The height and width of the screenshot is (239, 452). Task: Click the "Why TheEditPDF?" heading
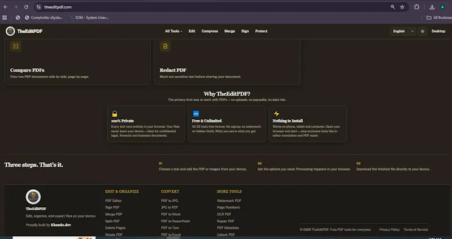coord(227,94)
